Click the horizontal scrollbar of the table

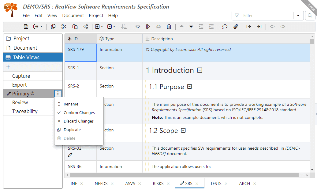click(x=184, y=175)
